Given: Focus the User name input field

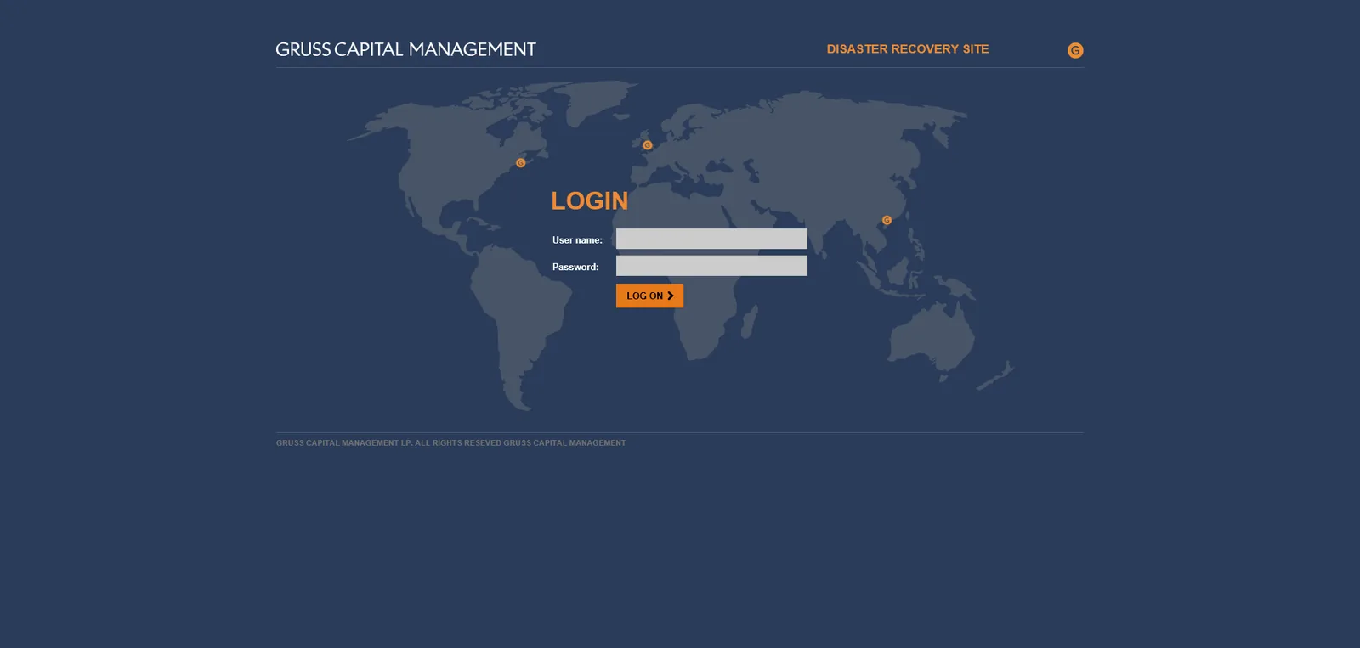Looking at the screenshot, I should [x=711, y=239].
